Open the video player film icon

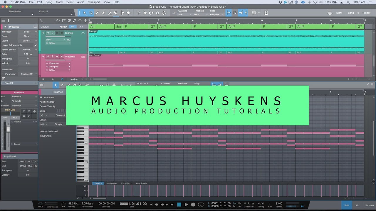click(x=266, y=13)
